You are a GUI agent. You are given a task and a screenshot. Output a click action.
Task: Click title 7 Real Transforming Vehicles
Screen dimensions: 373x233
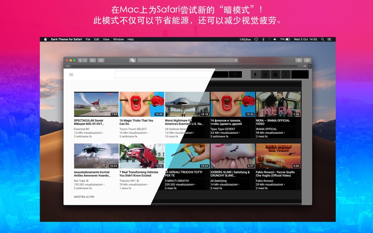pyautogui.click(x=138, y=174)
